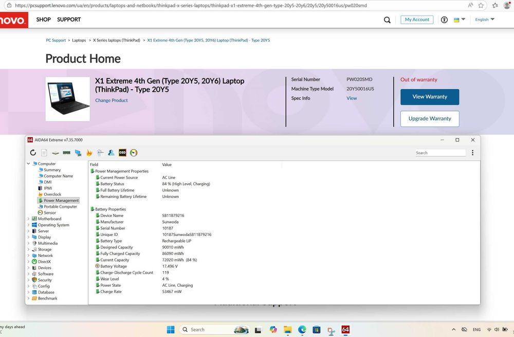Screen dimensions: 514x337
Task: Click the AIDA64 toolbar icon left of the user icon
Action: tap(100, 152)
